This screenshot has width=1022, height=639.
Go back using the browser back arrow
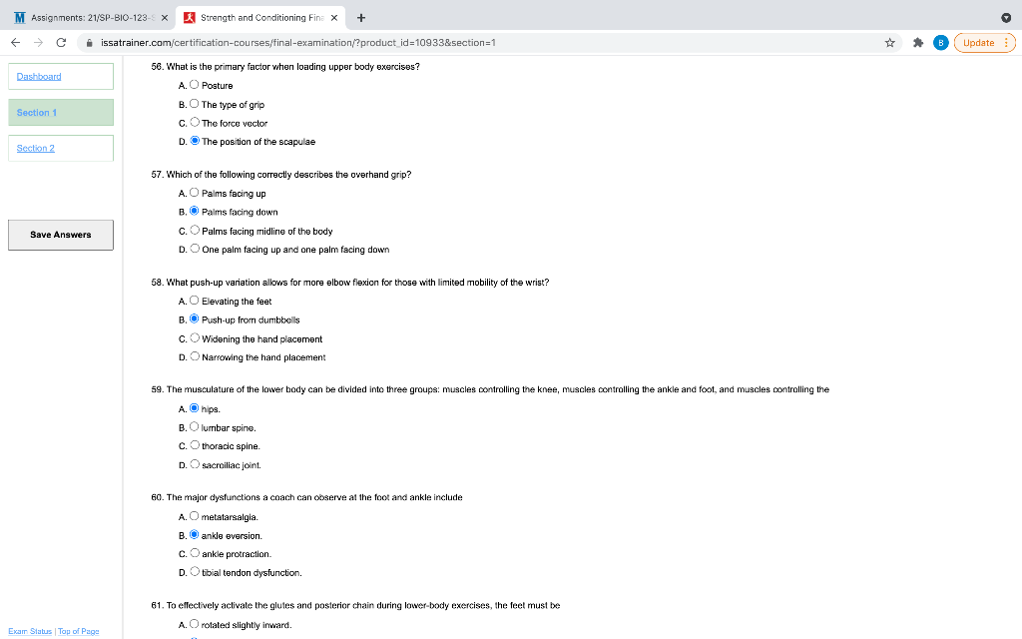point(16,42)
